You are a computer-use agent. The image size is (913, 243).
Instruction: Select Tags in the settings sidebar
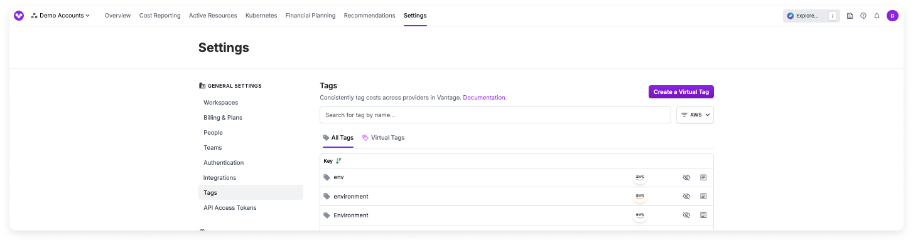point(251,193)
